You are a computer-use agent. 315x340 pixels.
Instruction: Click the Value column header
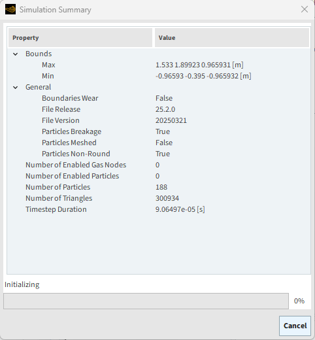point(232,38)
